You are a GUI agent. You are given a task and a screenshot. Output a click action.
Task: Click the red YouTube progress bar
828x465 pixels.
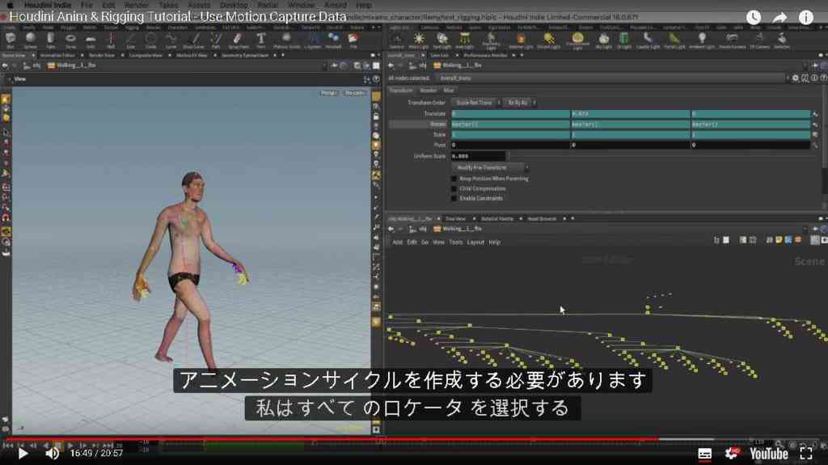point(332,438)
